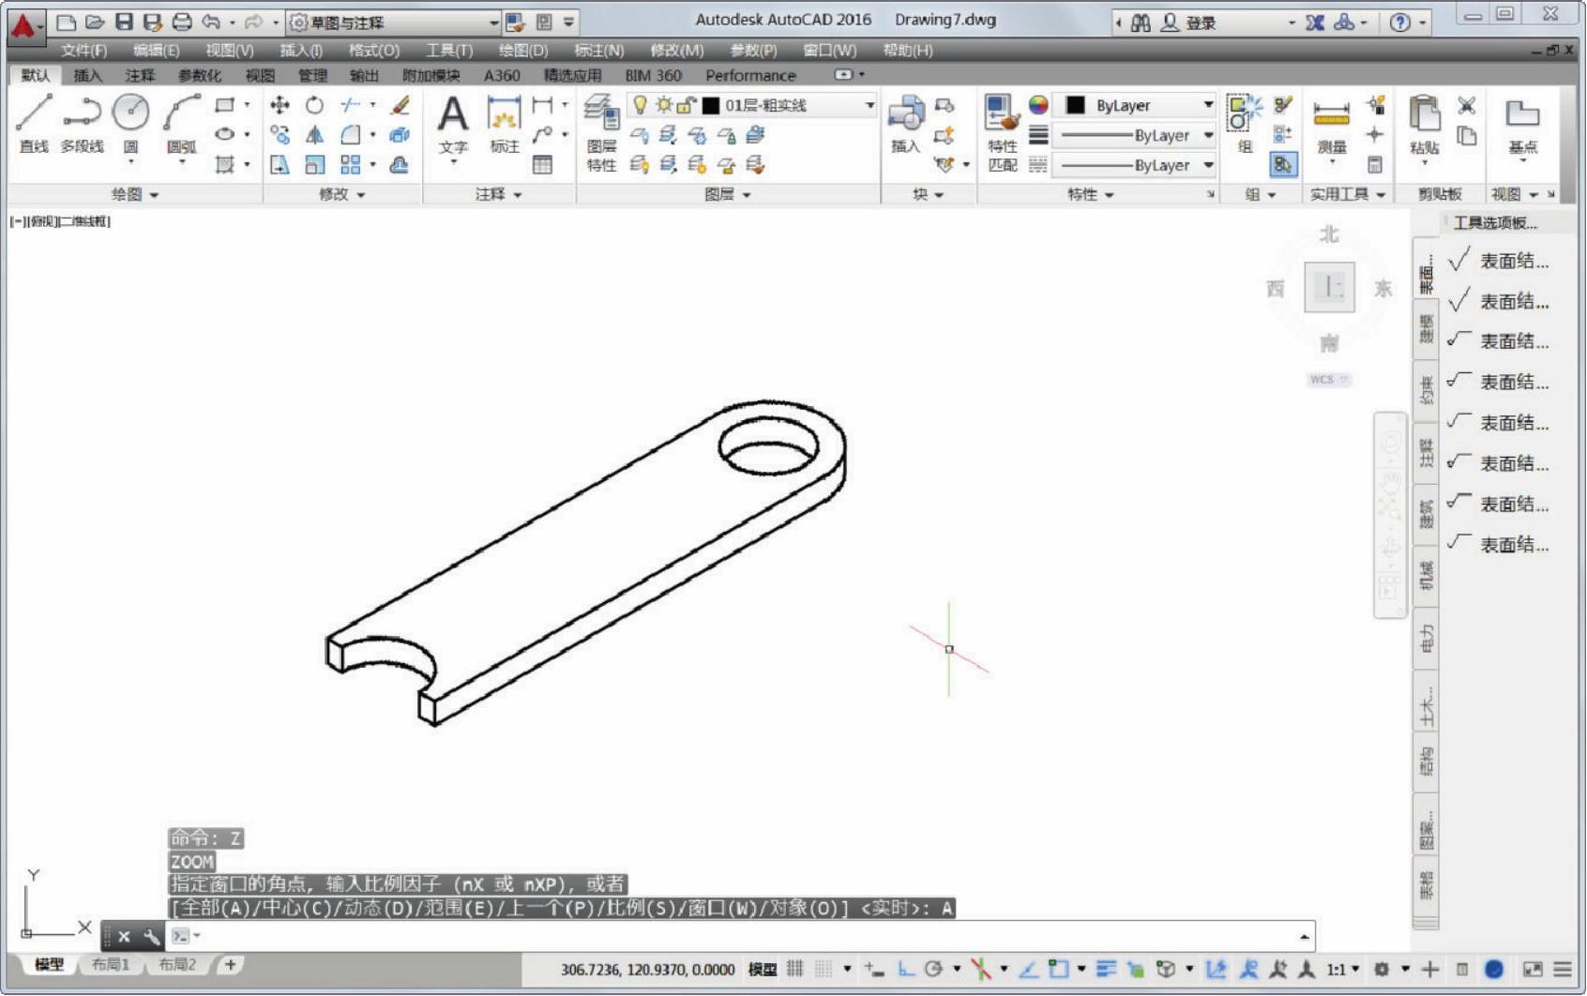The image size is (1587, 996).
Task: Click the Move tool icon
Action: click(280, 105)
